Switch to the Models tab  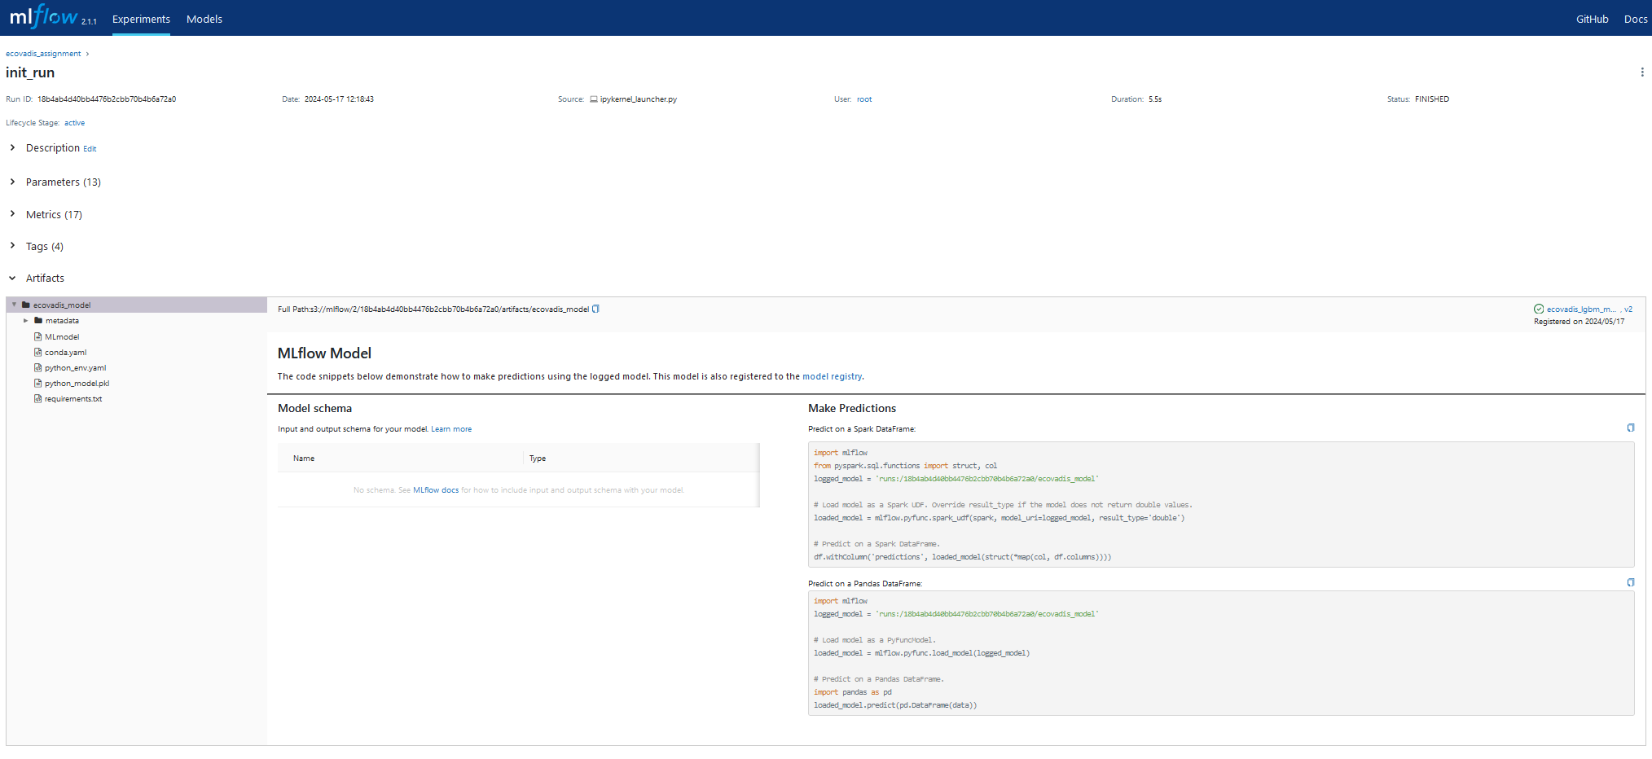[204, 19]
